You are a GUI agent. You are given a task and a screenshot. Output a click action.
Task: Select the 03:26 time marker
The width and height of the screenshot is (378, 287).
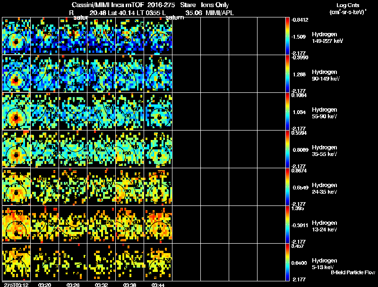(x=73, y=285)
